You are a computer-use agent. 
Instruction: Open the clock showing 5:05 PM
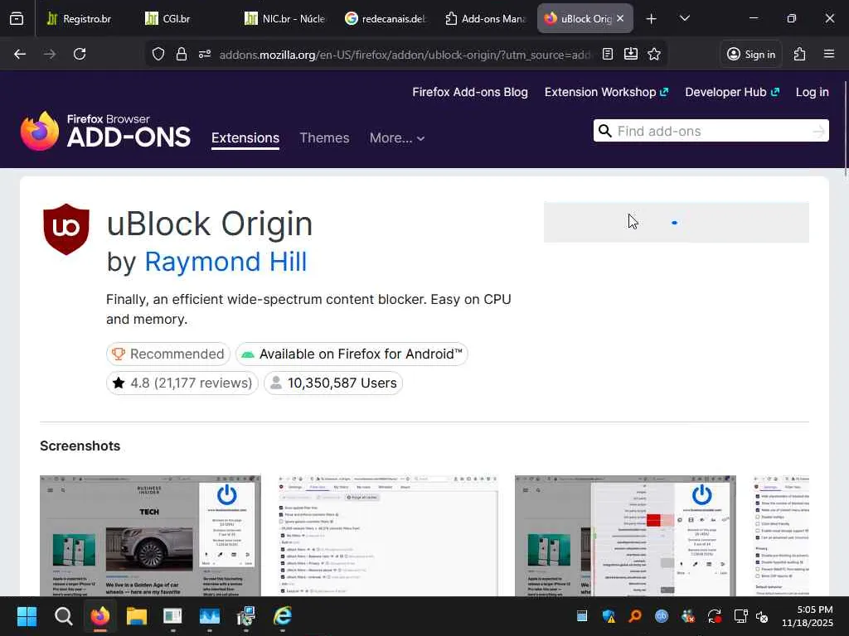808,616
